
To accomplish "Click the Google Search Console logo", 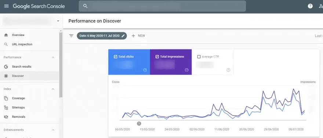I will tap(39, 6).
